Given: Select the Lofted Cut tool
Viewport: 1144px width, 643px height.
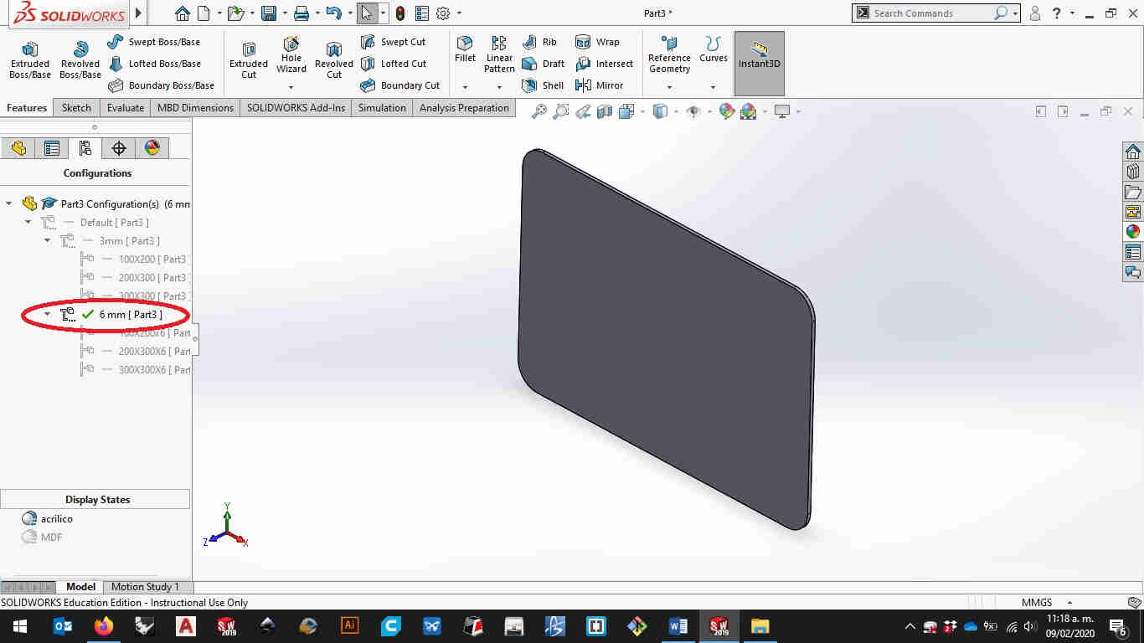Looking at the screenshot, I should [393, 64].
